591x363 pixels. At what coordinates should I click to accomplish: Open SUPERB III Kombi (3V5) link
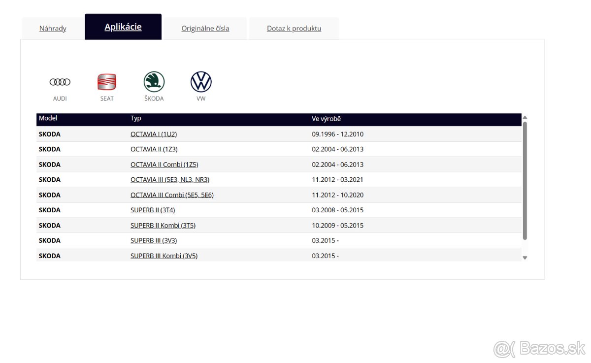click(164, 256)
